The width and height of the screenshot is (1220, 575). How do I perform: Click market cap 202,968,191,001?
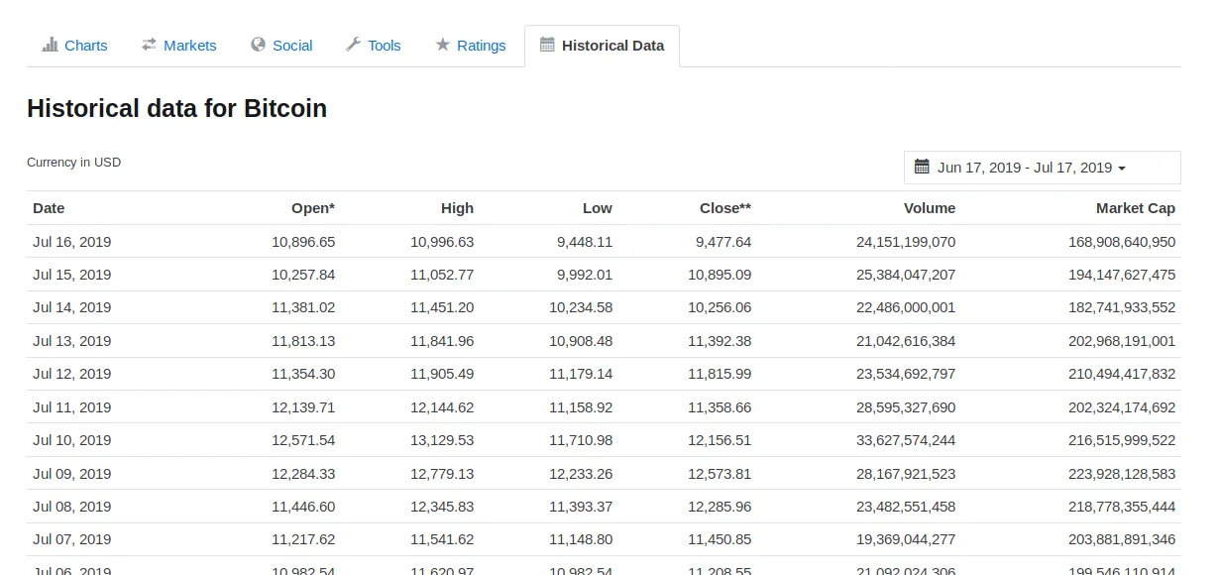pos(1122,341)
